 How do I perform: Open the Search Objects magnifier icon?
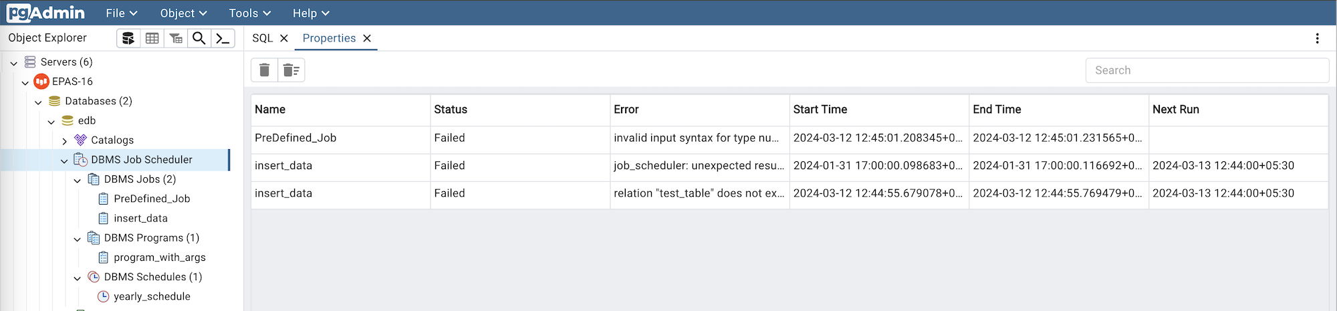click(199, 38)
